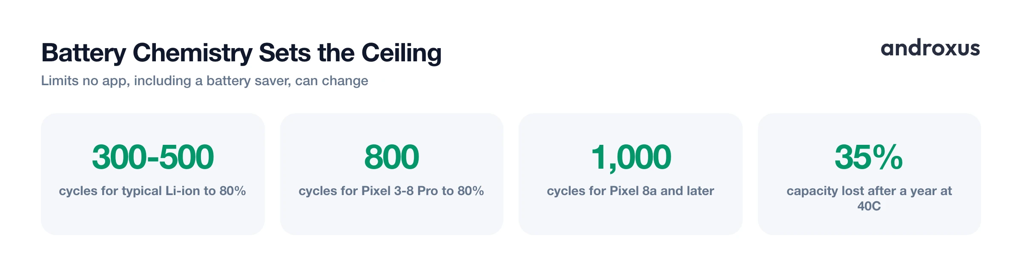This screenshot has width=1022, height=276.
Task: Select the Pixel 8a and later label
Action: click(631, 190)
